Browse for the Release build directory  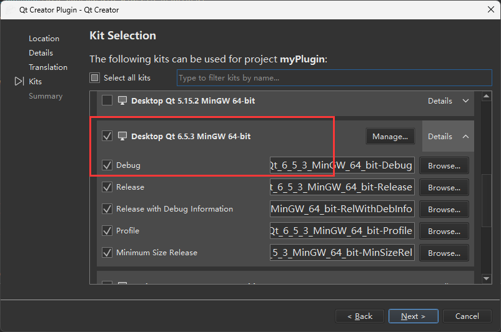pyautogui.click(x=444, y=187)
